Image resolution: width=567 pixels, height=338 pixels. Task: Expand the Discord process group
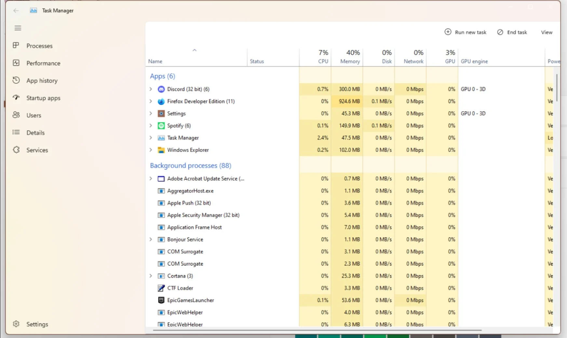[x=151, y=89]
